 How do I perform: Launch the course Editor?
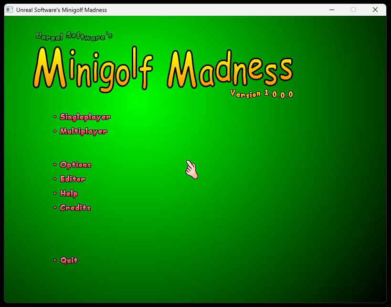click(73, 179)
